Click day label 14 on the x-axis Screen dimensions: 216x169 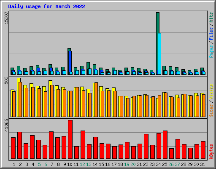click(95, 164)
